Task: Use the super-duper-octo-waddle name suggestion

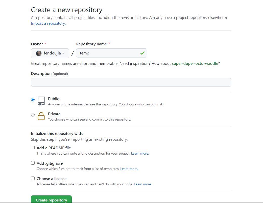Action: click(x=195, y=64)
